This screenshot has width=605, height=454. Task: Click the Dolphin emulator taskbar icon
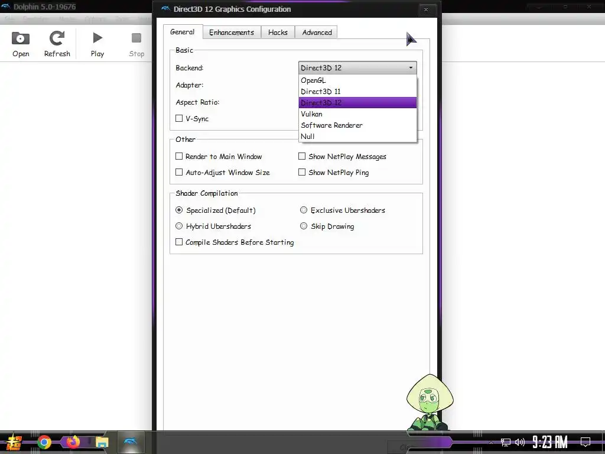(x=131, y=442)
